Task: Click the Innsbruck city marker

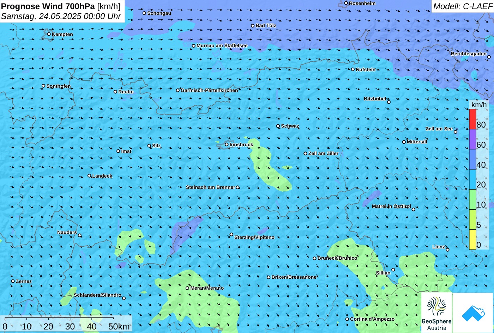Action: click(x=227, y=144)
